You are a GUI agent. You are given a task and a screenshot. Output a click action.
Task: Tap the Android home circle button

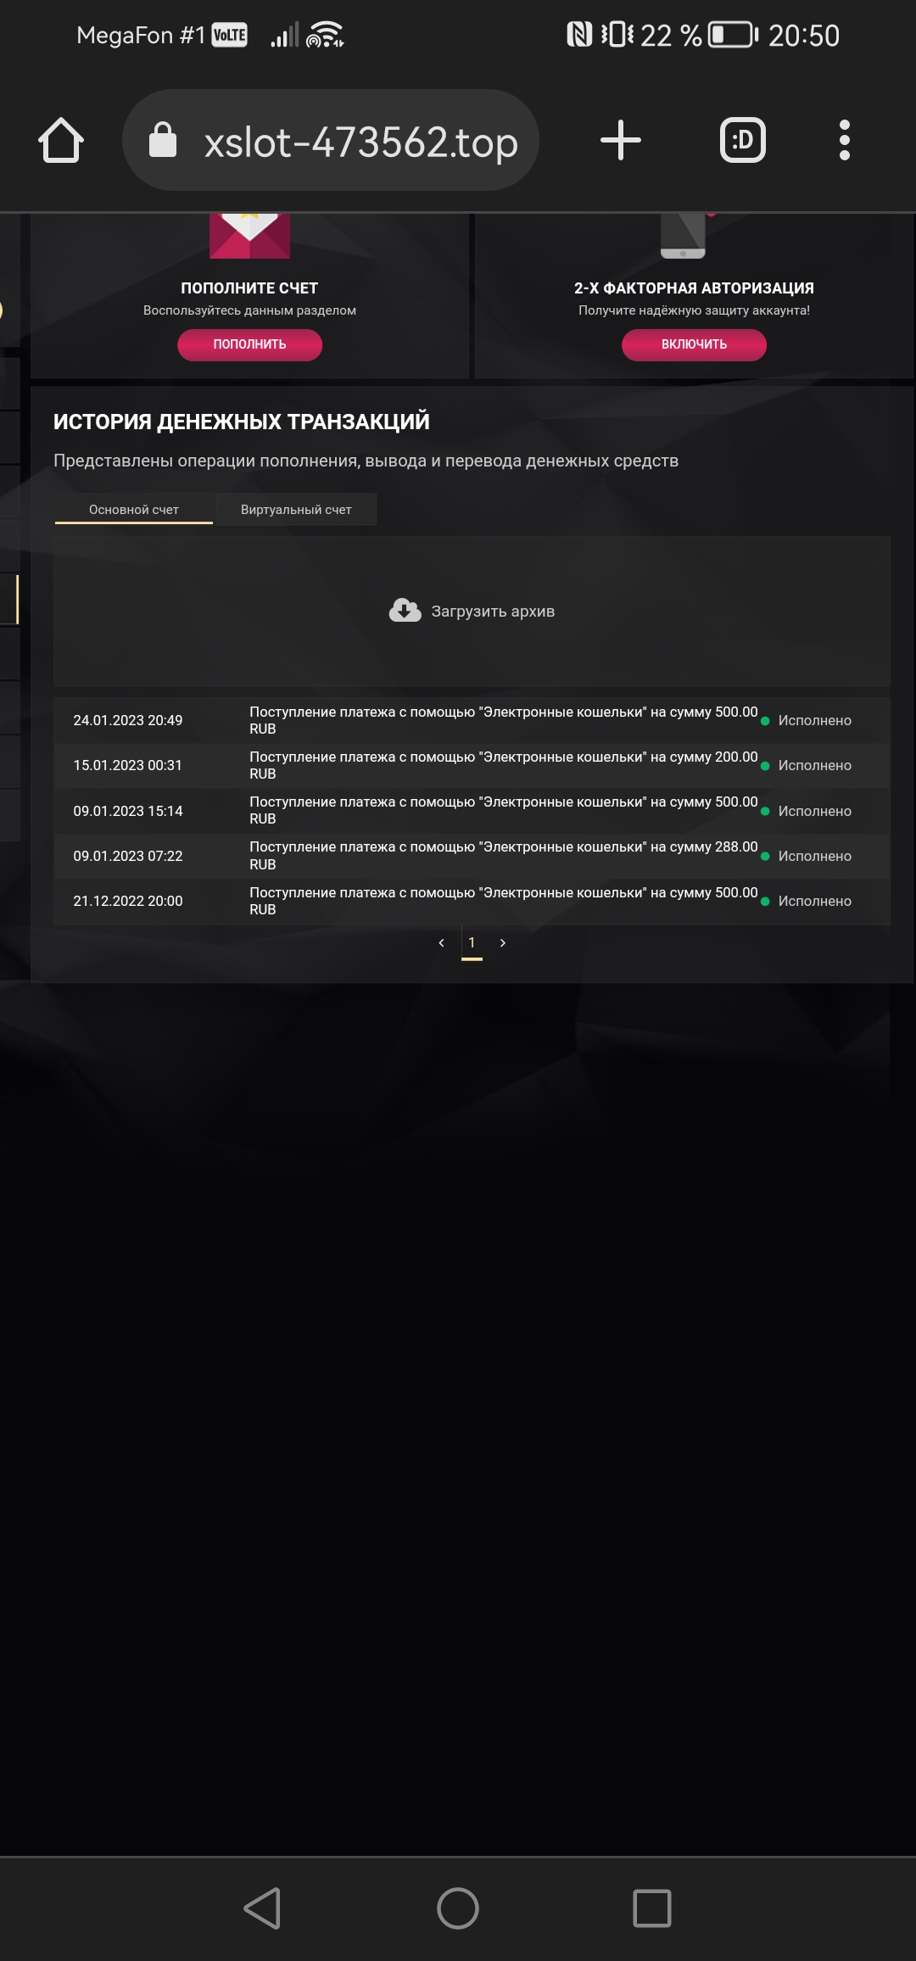click(x=458, y=1908)
